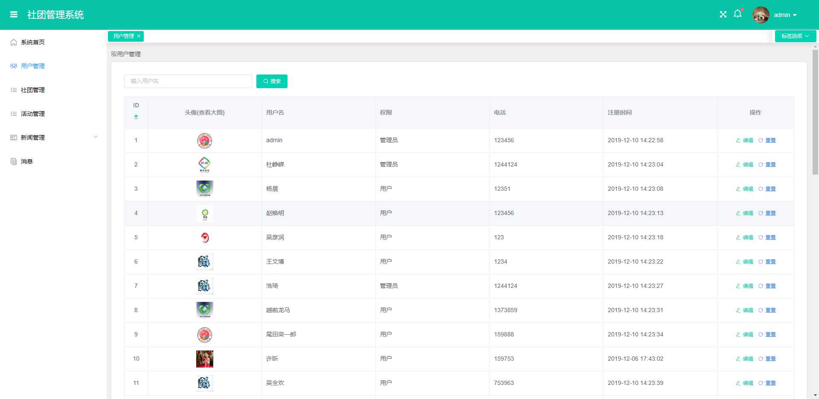Click the phone number 753963

pyautogui.click(x=504, y=383)
